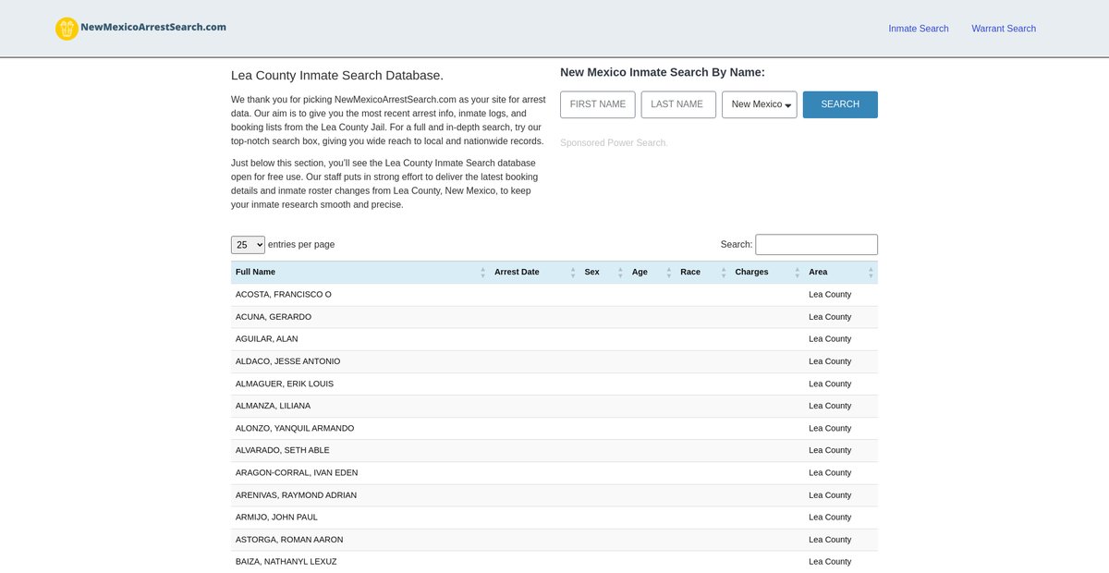Sort by Charges column header

(x=767, y=273)
